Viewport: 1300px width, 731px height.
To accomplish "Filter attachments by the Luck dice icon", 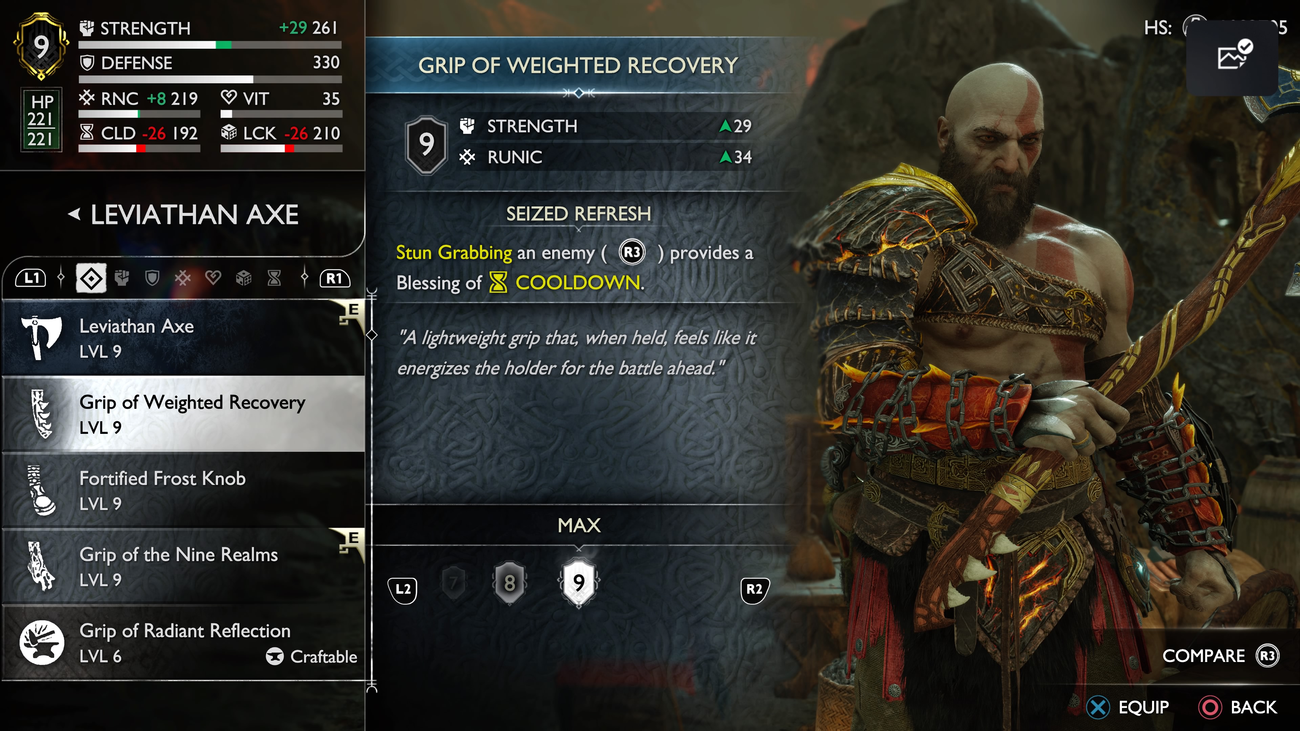I will coord(244,278).
